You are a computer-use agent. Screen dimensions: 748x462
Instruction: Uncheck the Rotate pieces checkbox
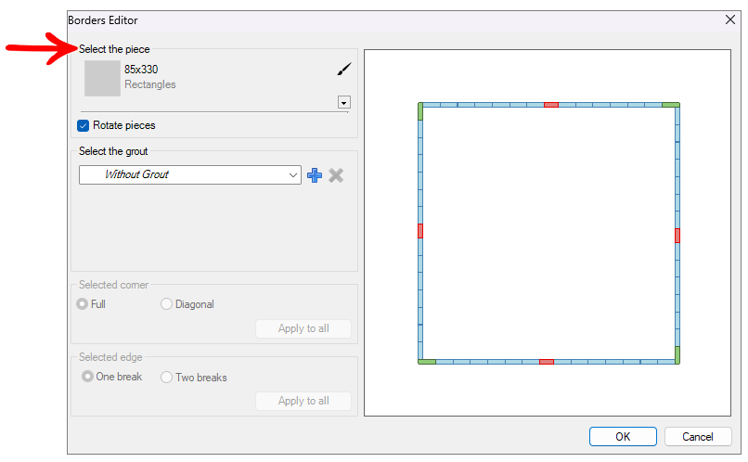tap(84, 125)
